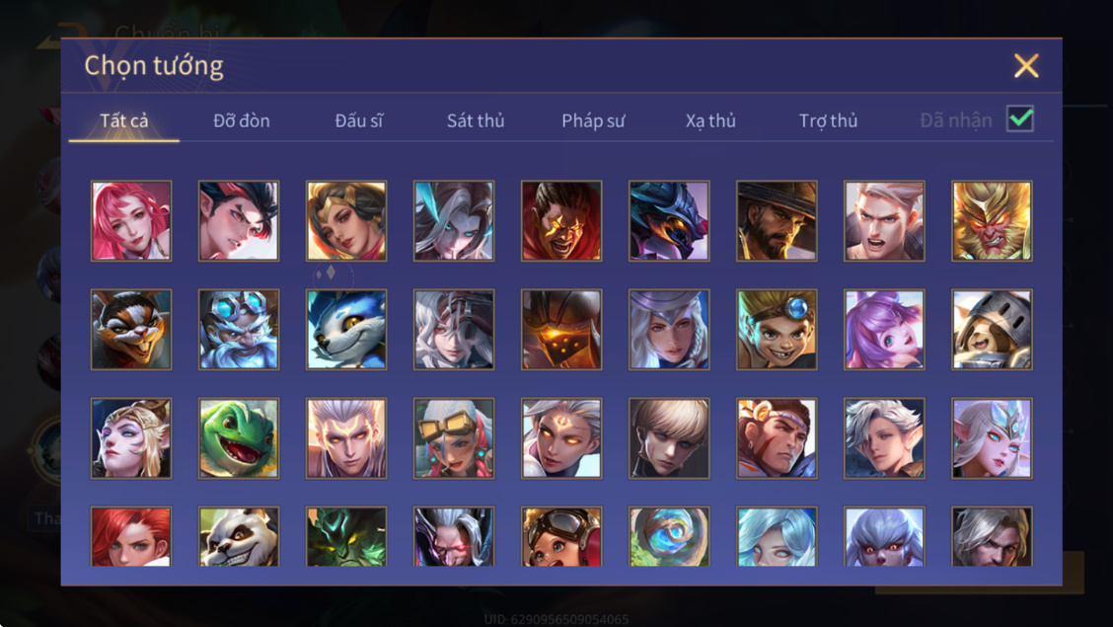View the Đấu sĩ tab
This screenshot has width=1113, height=627.
358,120
